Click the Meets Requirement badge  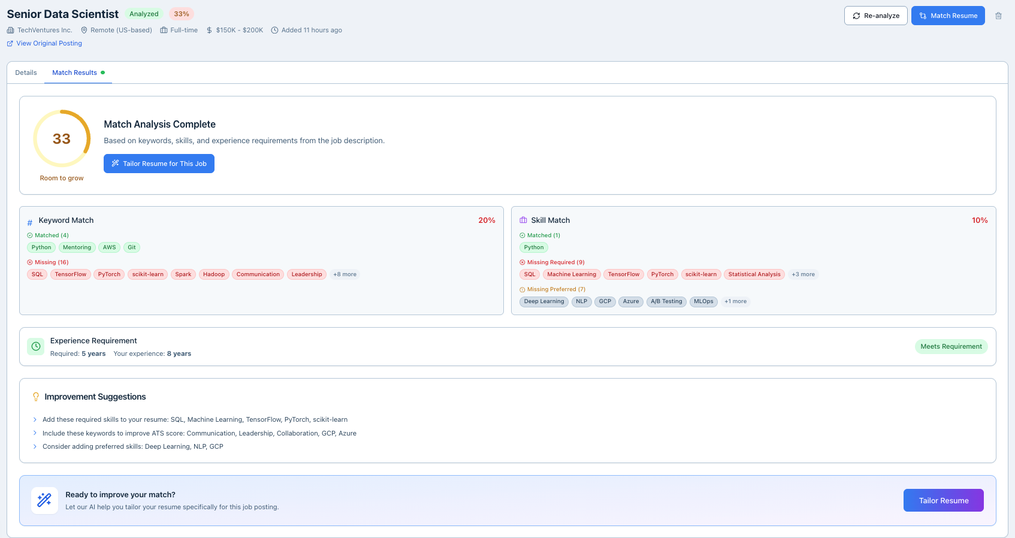click(951, 346)
